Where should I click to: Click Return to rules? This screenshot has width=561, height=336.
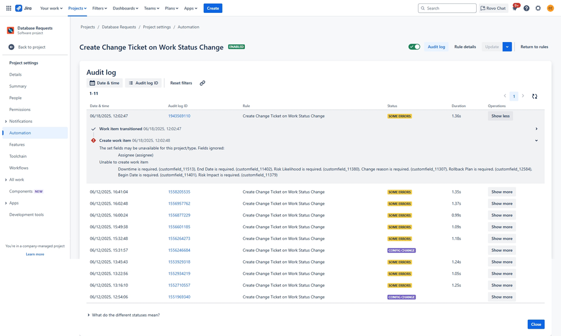[x=534, y=47]
